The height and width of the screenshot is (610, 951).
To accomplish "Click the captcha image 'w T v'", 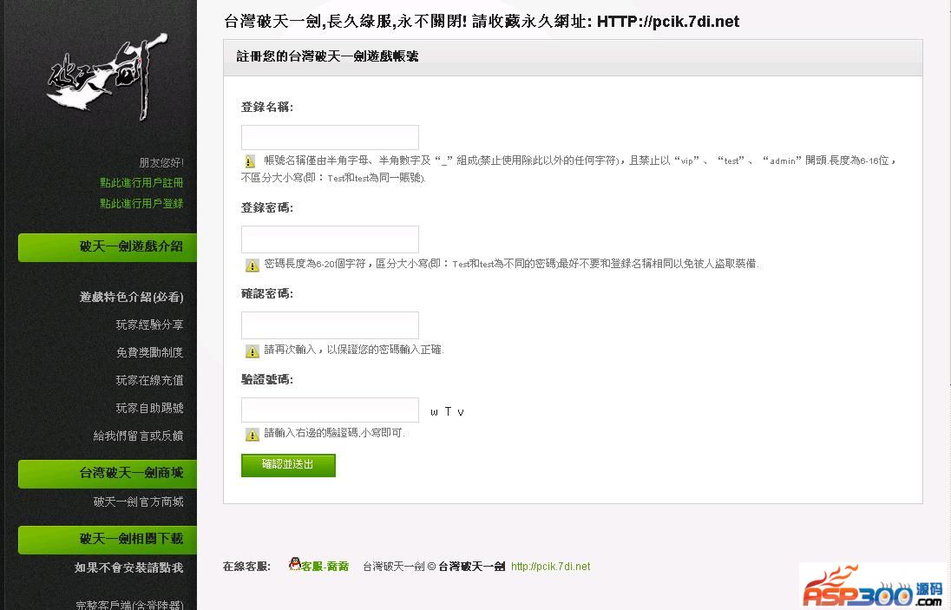I will coord(447,411).
